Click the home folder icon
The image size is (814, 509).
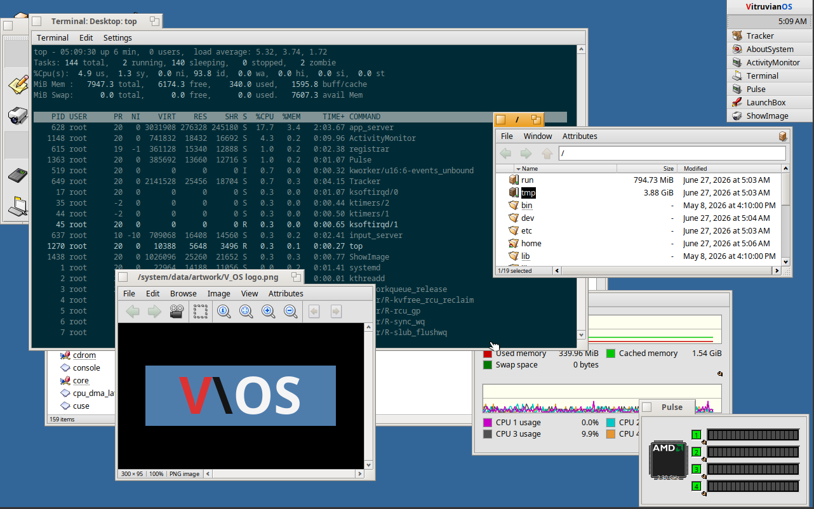(x=514, y=244)
